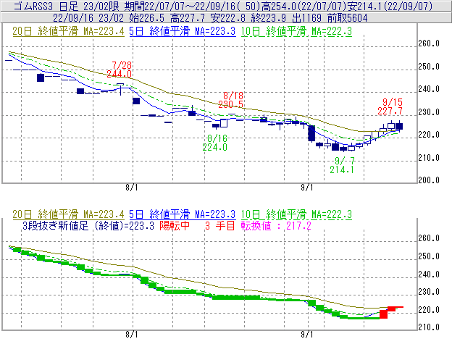Click the 7/28 244.0 high annotation
The image size is (452, 344).
pyautogui.click(x=120, y=70)
